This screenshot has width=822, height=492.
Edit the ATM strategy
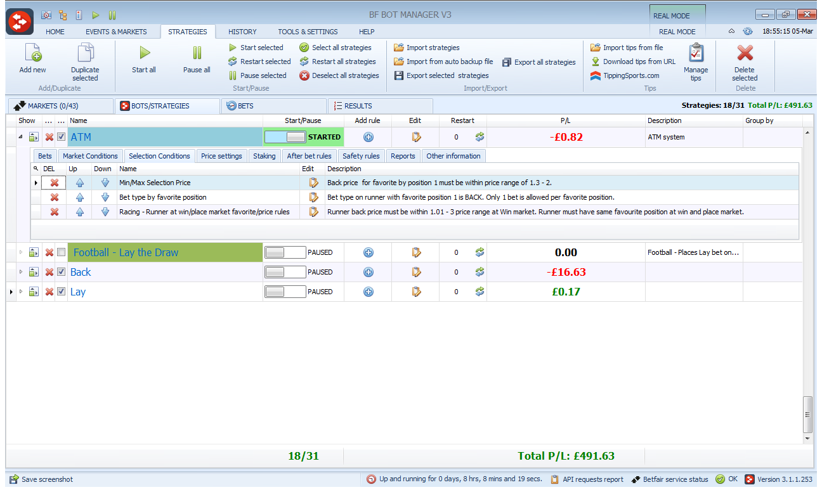tap(416, 137)
